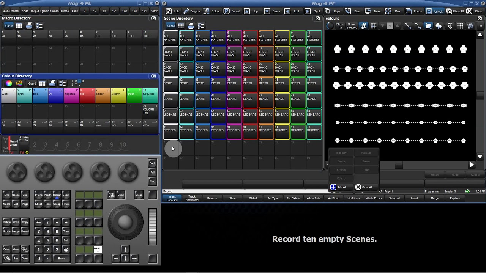Image resolution: width=486 pixels, height=273 pixels.
Task: Click the Grand Master fader
Action: [14, 145]
